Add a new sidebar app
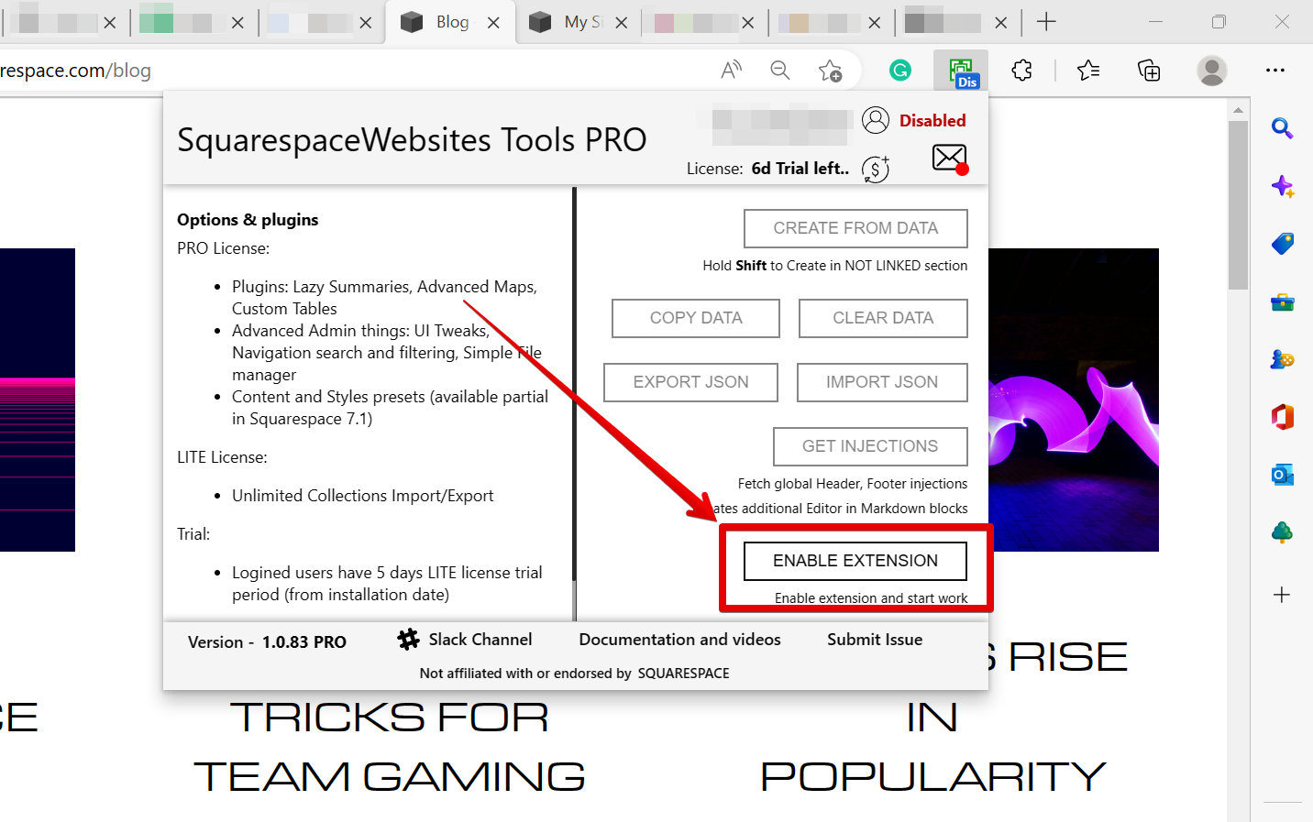 [1282, 595]
